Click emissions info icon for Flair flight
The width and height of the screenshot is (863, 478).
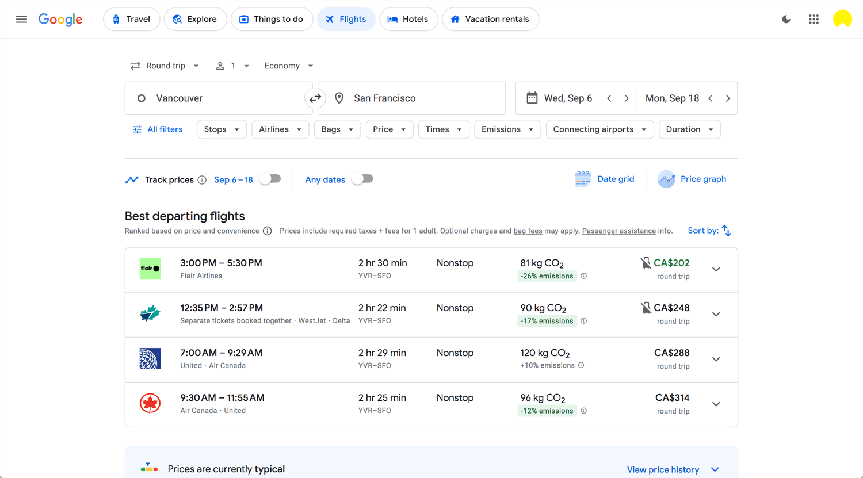tap(584, 276)
